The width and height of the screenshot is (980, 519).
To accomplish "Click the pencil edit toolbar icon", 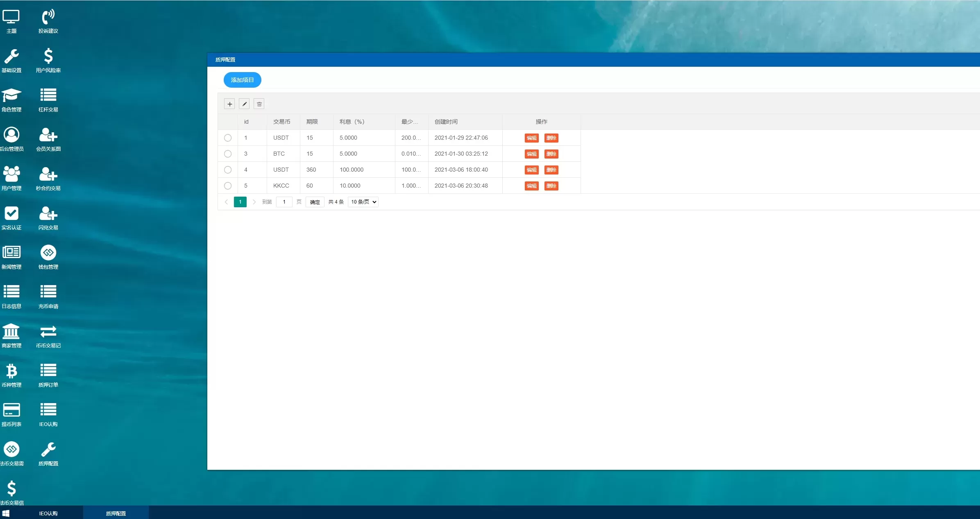I will point(244,104).
